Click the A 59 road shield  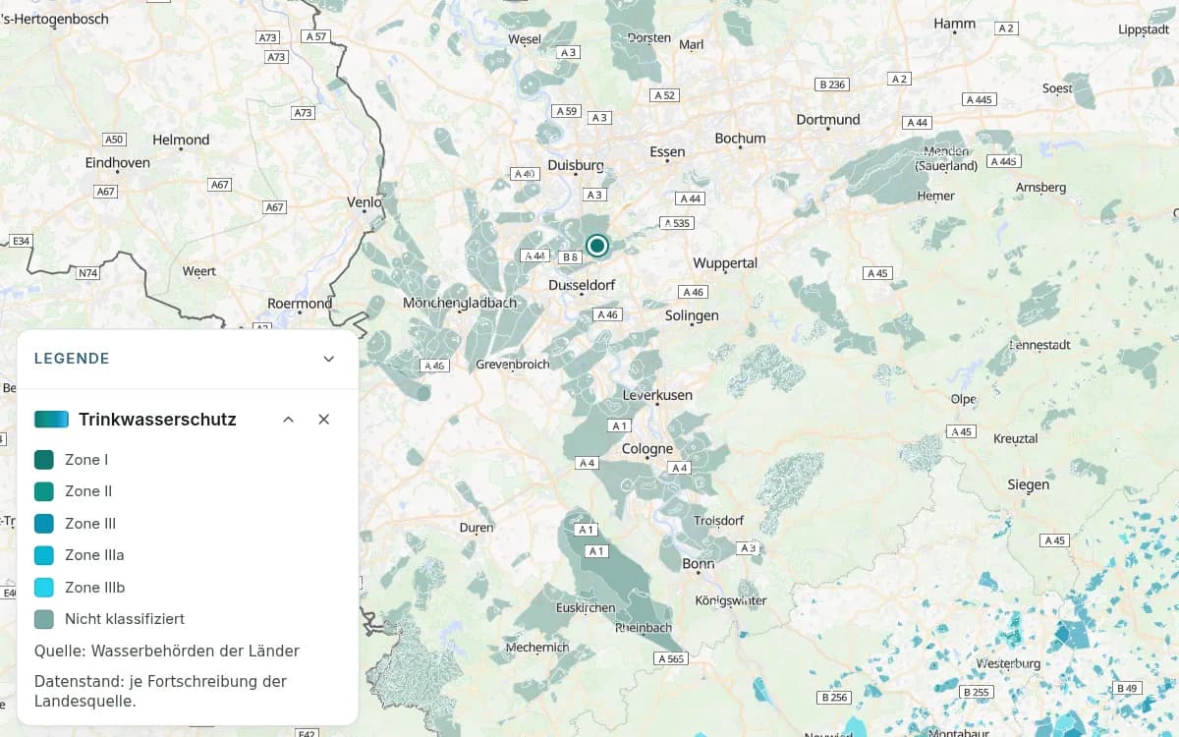(567, 111)
